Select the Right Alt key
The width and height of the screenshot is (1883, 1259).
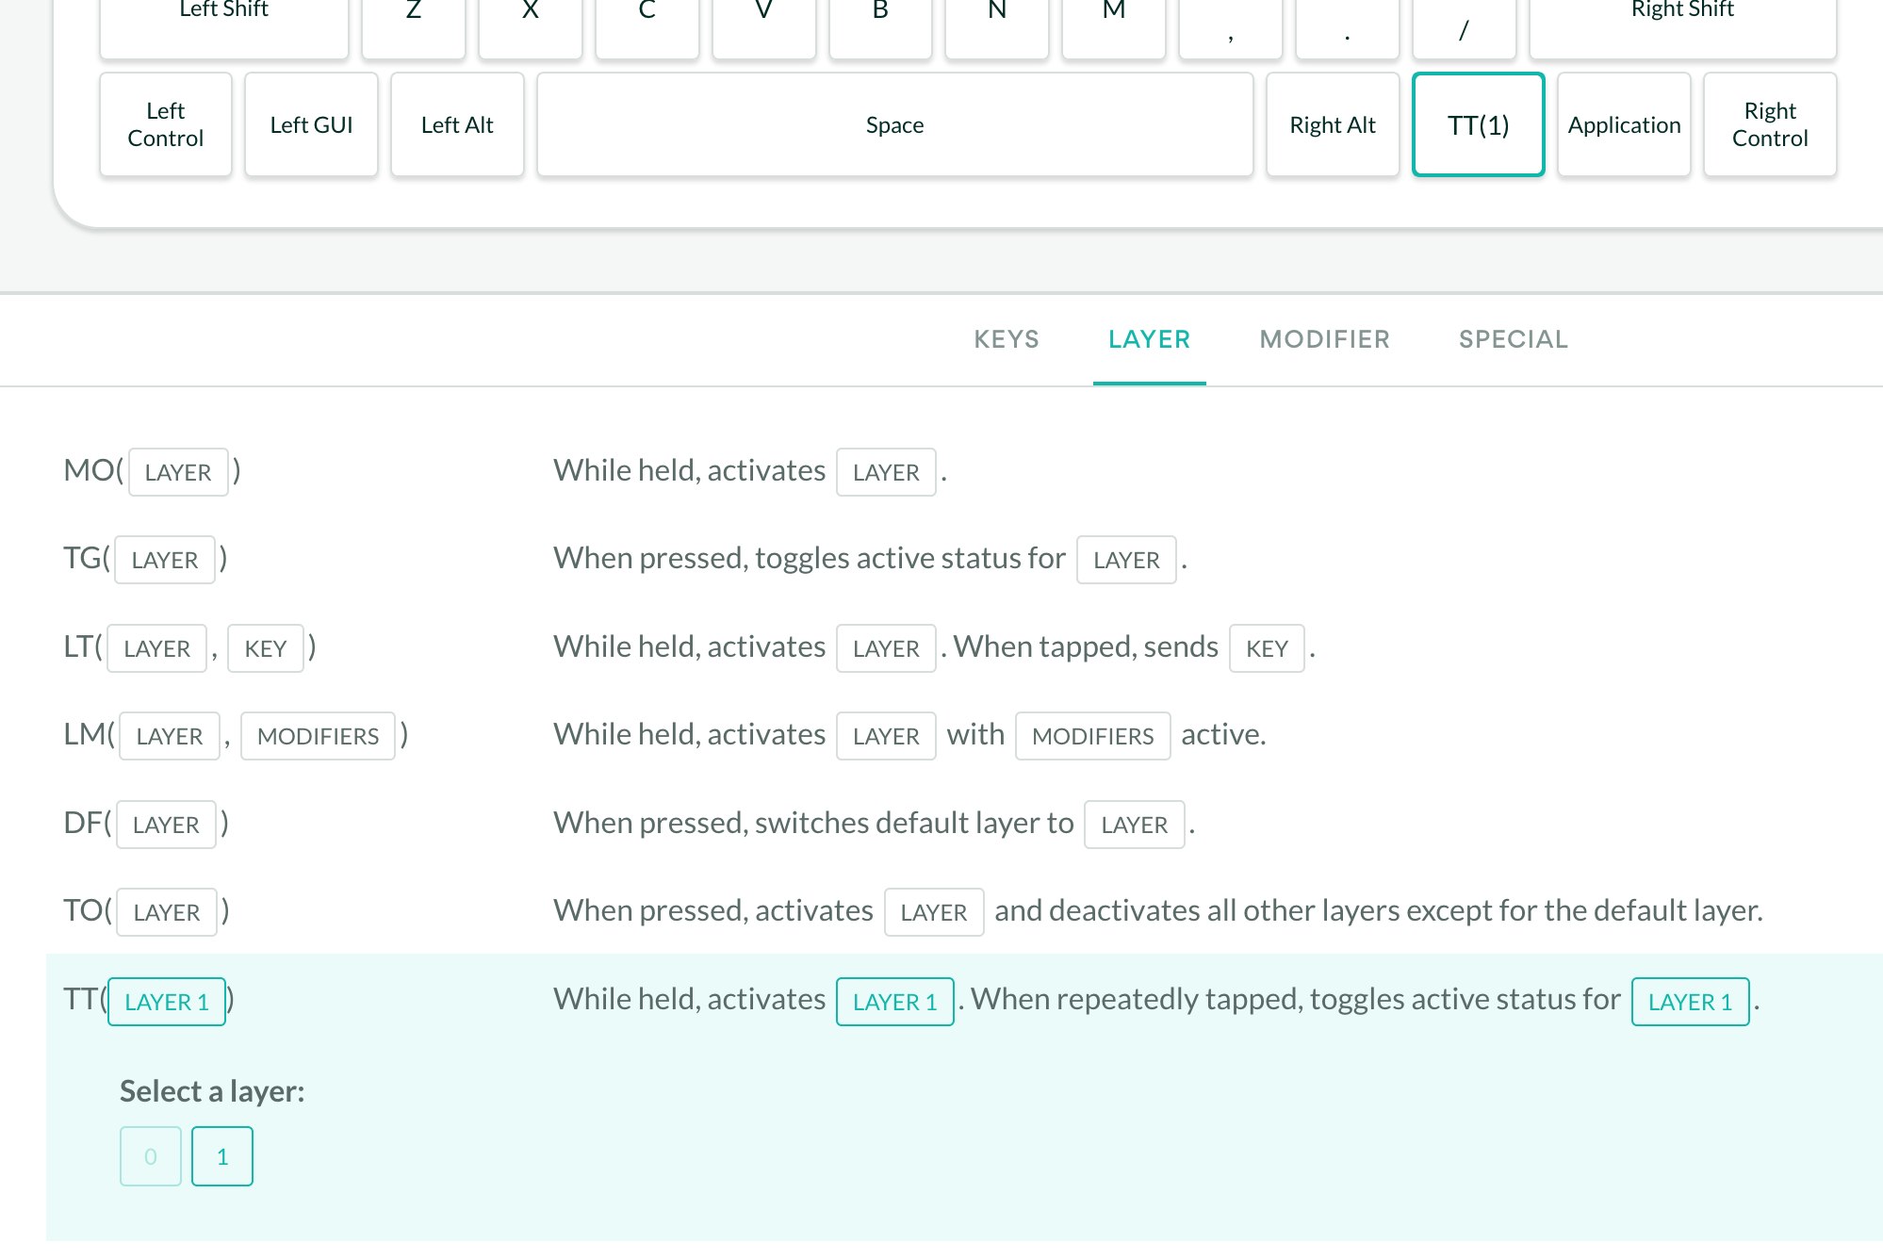[x=1332, y=124]
